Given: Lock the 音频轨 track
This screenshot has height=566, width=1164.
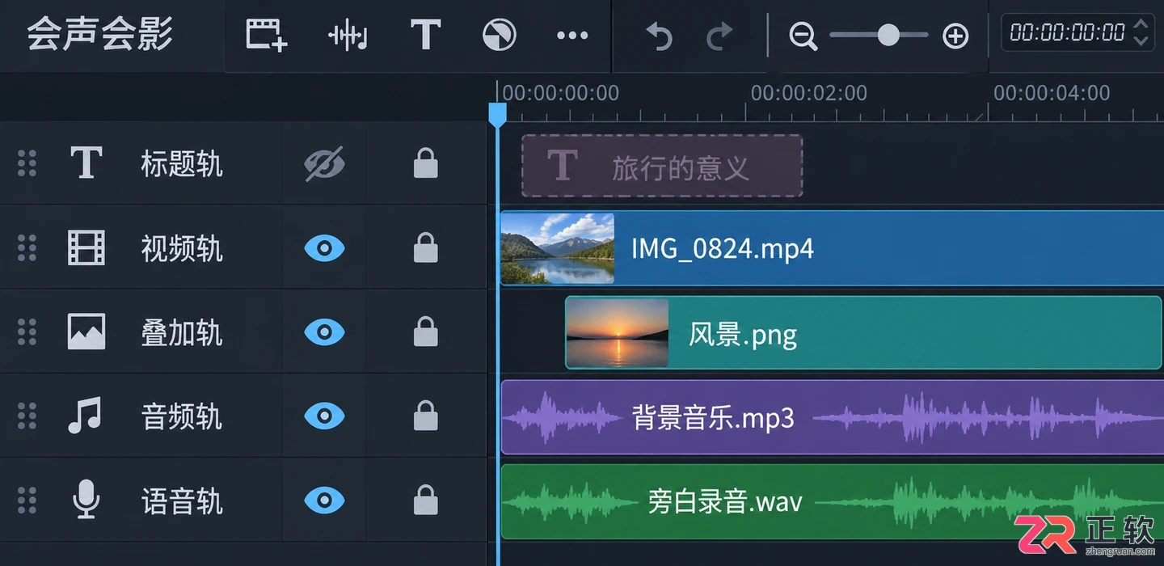Looking at the screenshot, I should (425, 416).
